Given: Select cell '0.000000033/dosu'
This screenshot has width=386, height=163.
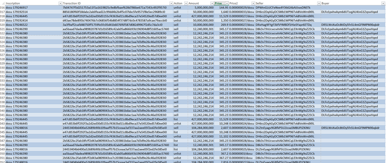Looking at the screenshot, I should click(x=242, y=12).
